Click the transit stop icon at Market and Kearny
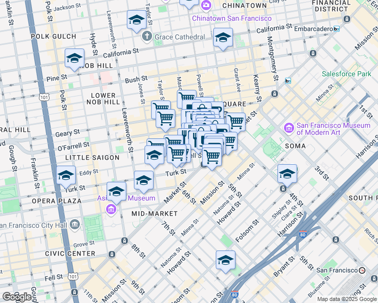The image size is (378, 303). 274,94
